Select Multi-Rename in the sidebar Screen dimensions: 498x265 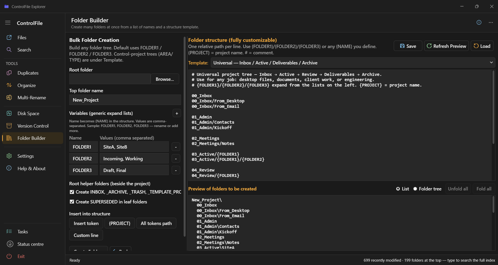pos(33,97)
